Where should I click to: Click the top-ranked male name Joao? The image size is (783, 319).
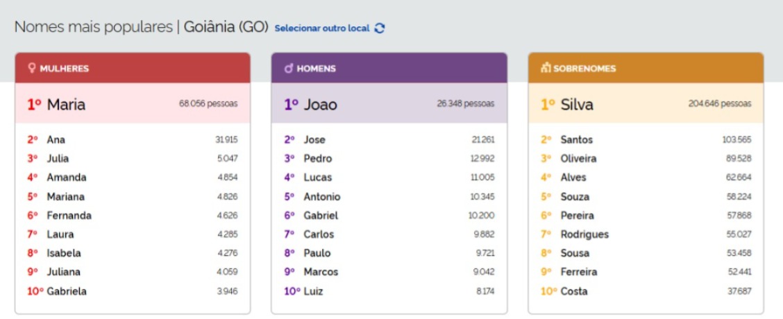(x=320, y=104)
